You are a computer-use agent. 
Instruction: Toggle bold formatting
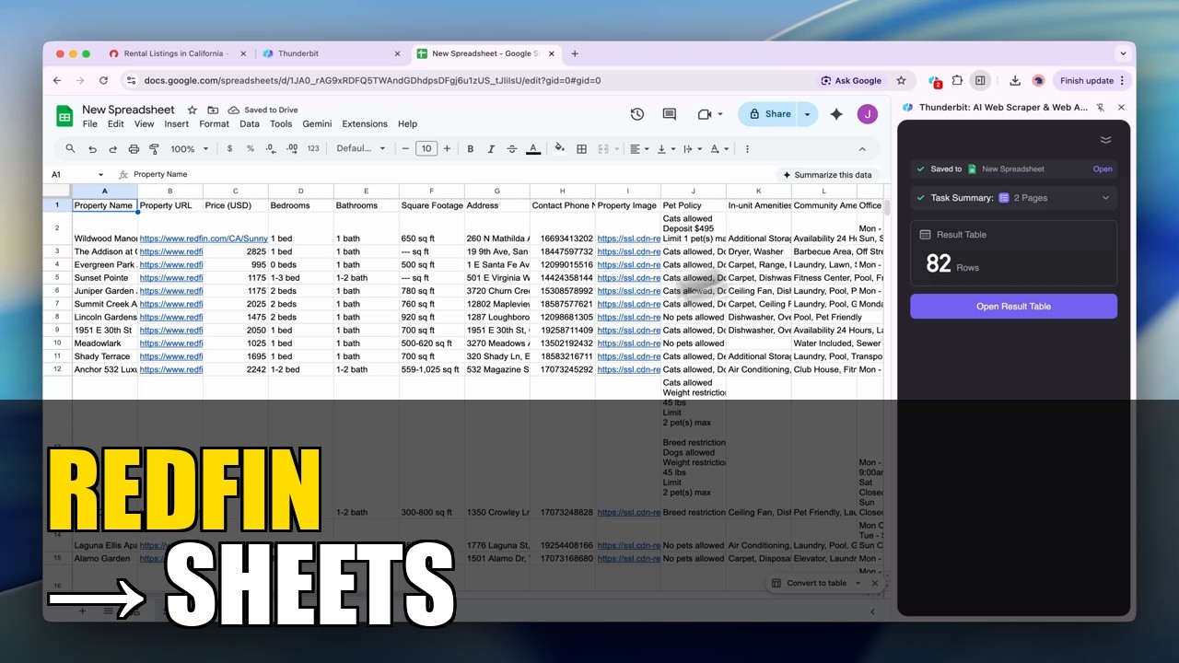pos(470,148)
